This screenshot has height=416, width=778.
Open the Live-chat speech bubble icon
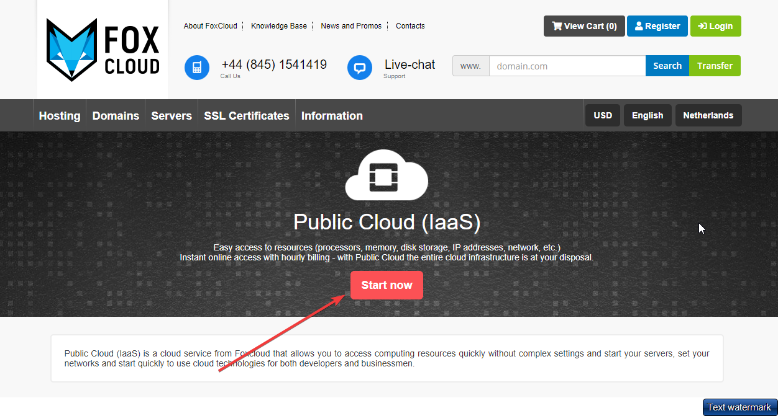pos(360,68)
